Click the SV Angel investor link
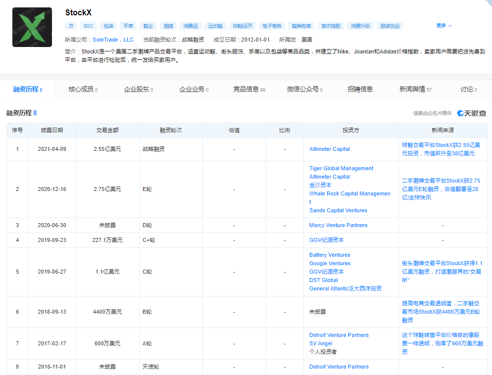Screen dimensions: 492x375 [321, 344]
